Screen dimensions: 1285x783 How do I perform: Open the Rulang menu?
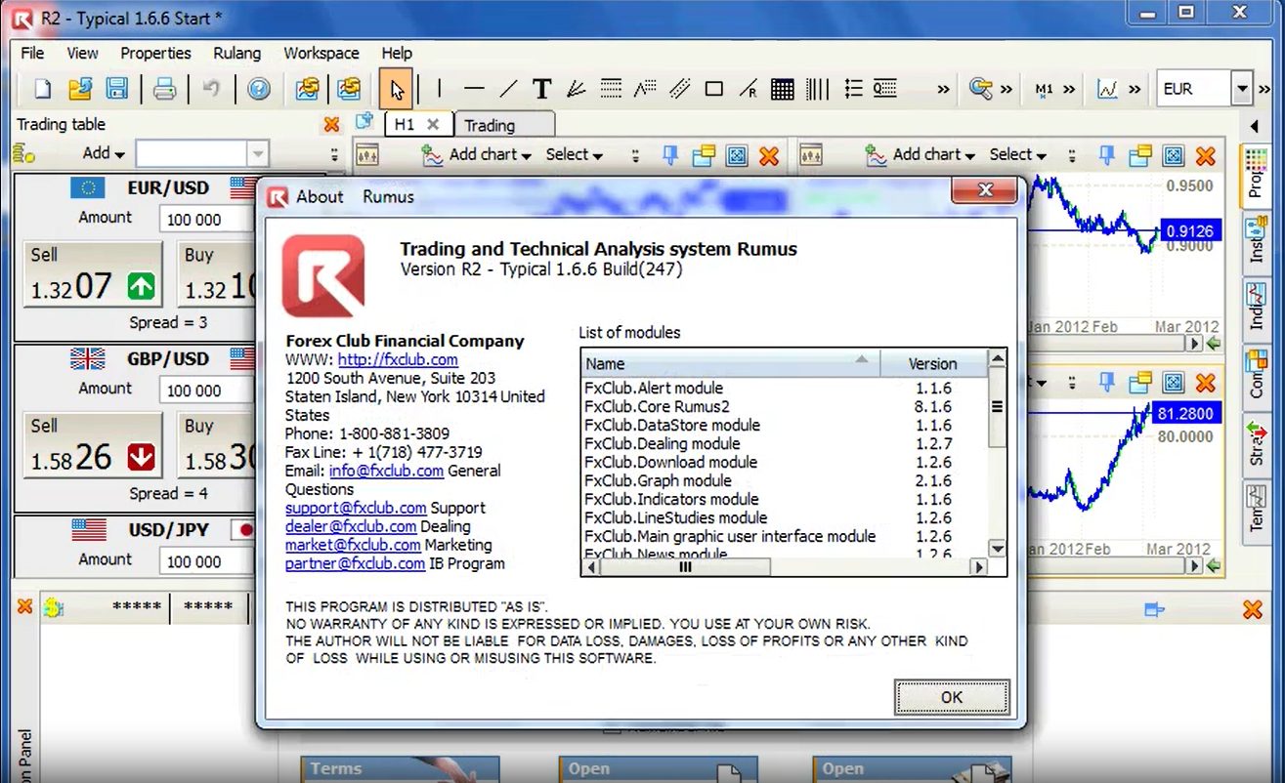tap(236, 53)
